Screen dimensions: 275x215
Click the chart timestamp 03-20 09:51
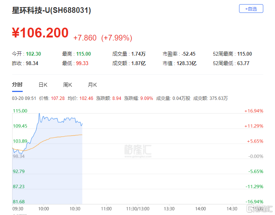[x=24, y=98]
